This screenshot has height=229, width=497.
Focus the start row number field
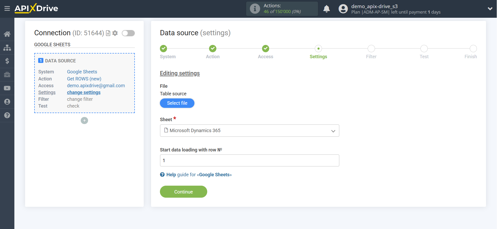click(x=250, y=161)
